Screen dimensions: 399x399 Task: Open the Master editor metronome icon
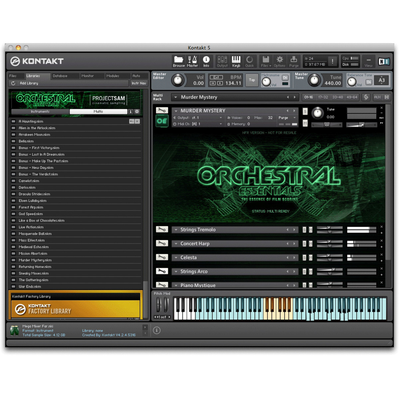tap(192, 60)
